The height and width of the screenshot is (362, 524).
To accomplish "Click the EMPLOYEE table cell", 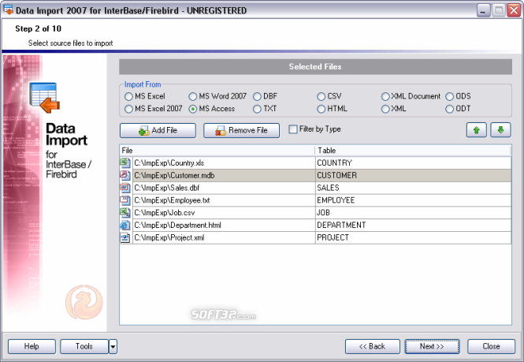I will pos(413,200).
